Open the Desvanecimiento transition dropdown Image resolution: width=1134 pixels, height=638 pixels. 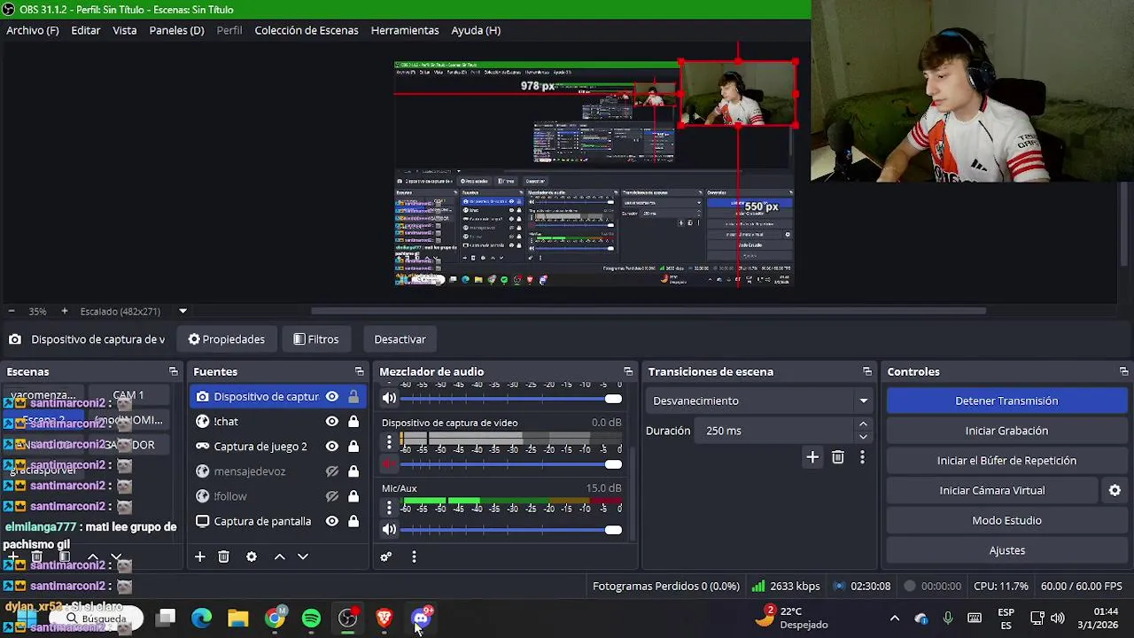tap(761, 401)
